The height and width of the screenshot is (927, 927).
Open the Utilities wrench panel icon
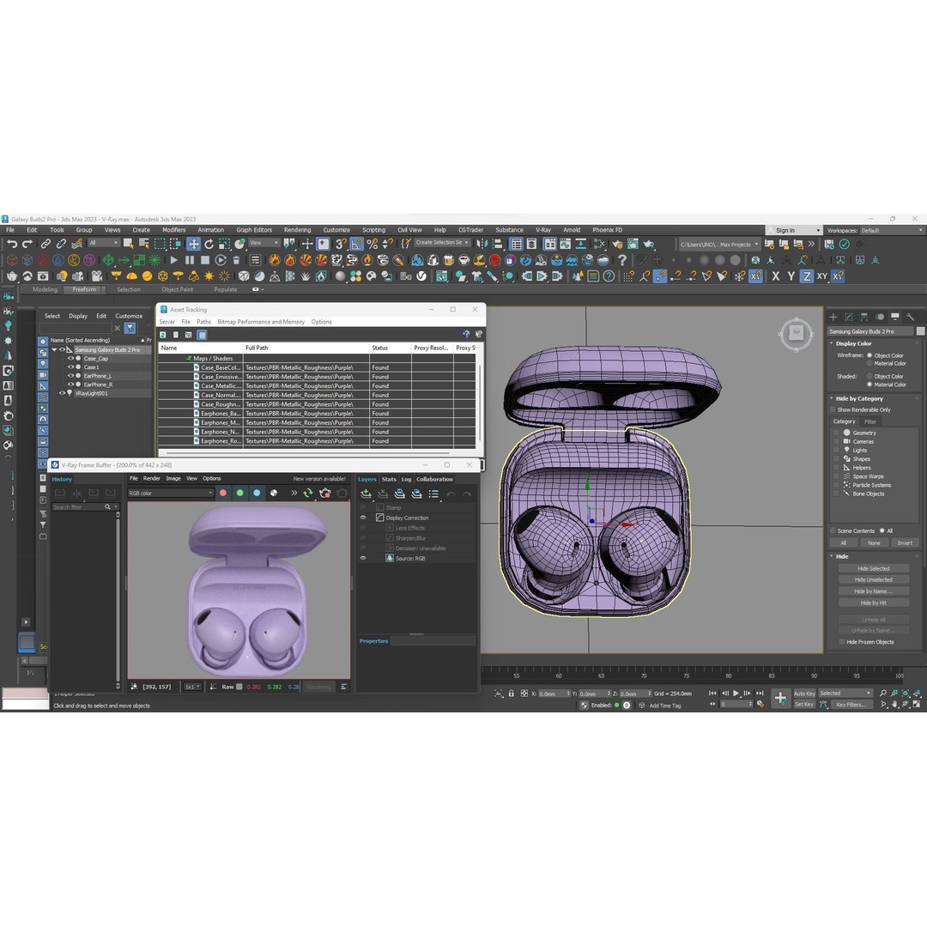[x=911, y=317]
